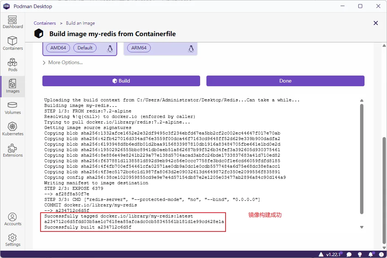This screenshot has height=258, width=387.
Task: Close the Build image page
Action: pyautogui.click(x=376, y=23)
